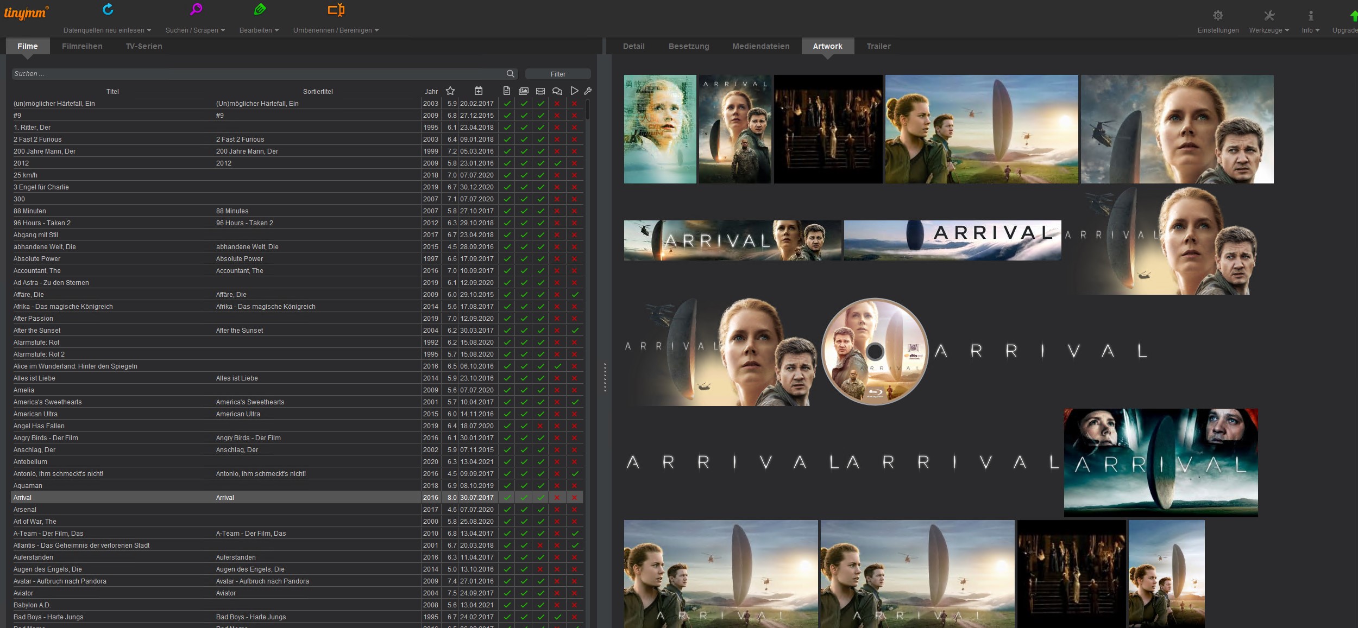The image size is (1358, 628).
Task: Click the movie list vertical scrollbar
Action: click(x=587, y=110)
